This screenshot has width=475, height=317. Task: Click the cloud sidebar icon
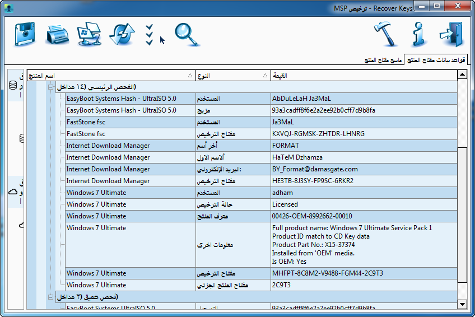tap(13, 192)
